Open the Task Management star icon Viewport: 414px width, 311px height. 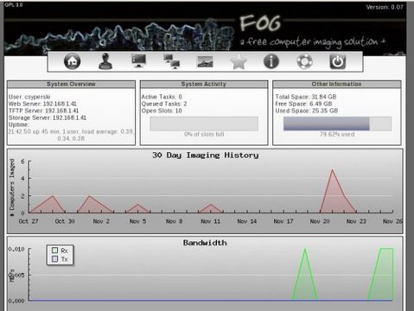239,62
